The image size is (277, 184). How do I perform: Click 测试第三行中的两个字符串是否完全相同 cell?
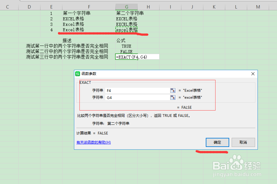point(67,57)
